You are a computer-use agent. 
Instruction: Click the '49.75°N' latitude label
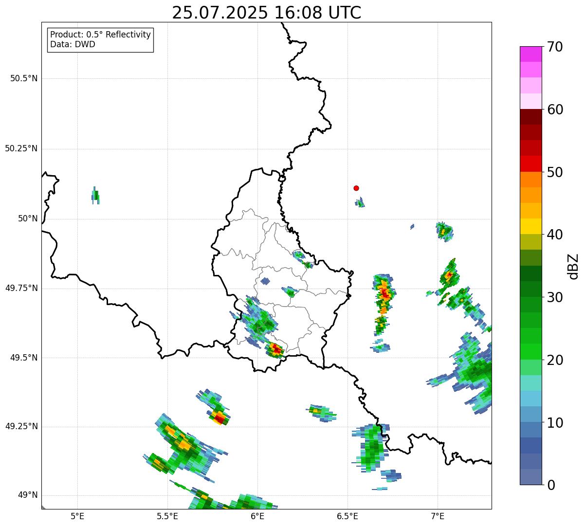coord(21,288)
